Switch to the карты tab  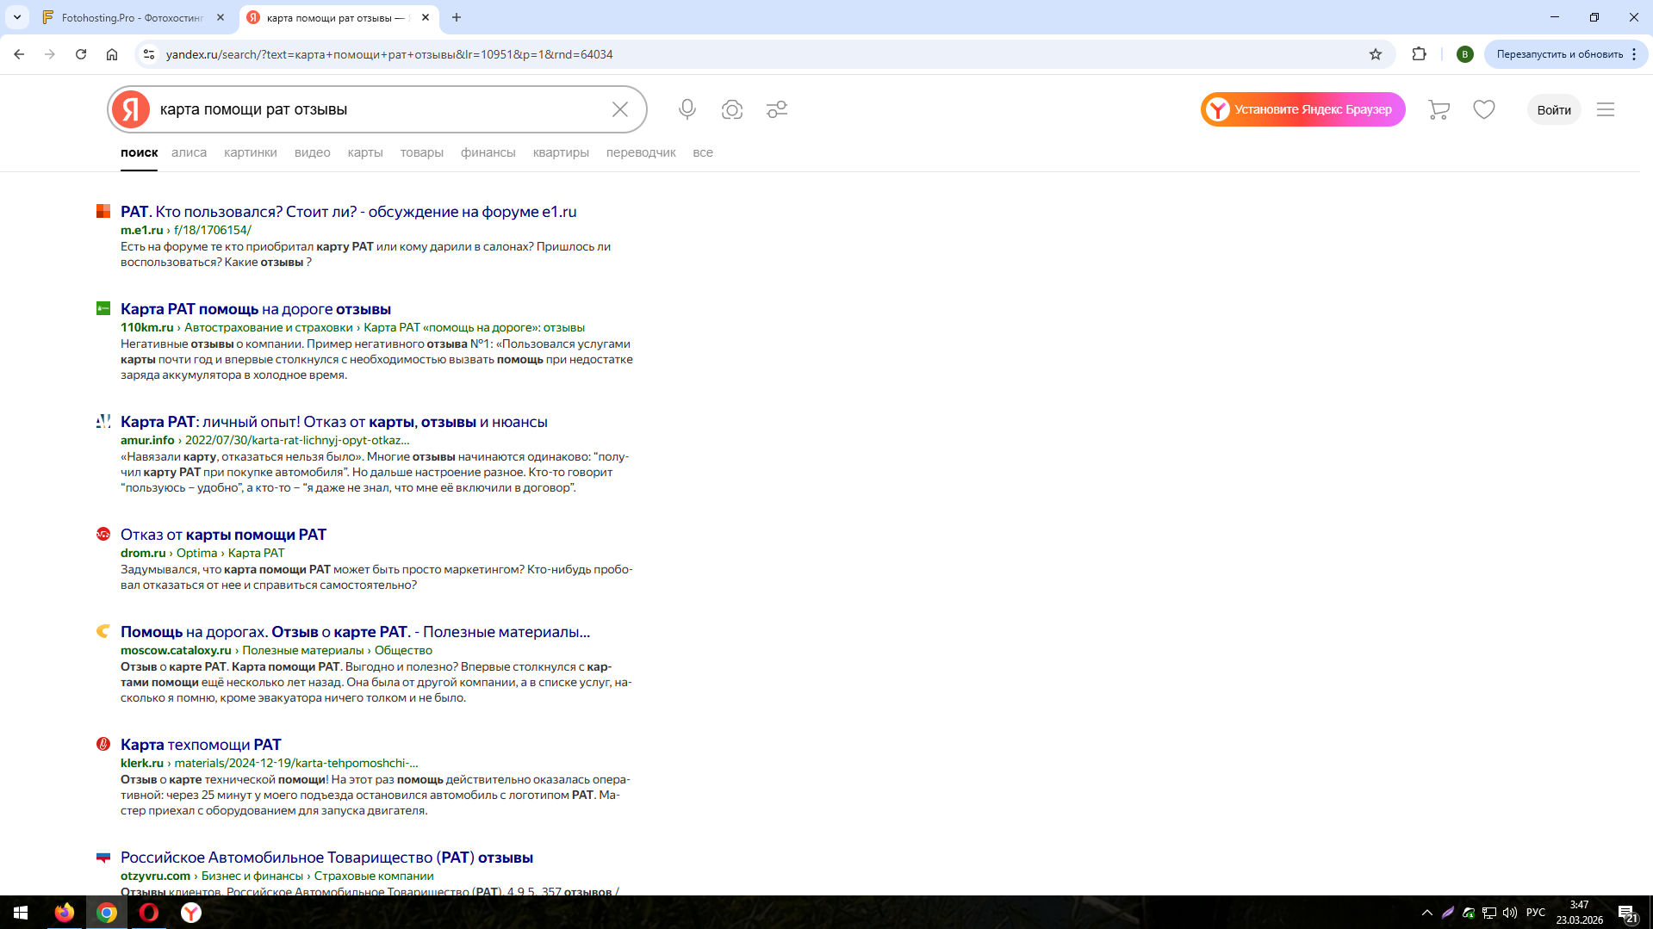coord(365,152)
